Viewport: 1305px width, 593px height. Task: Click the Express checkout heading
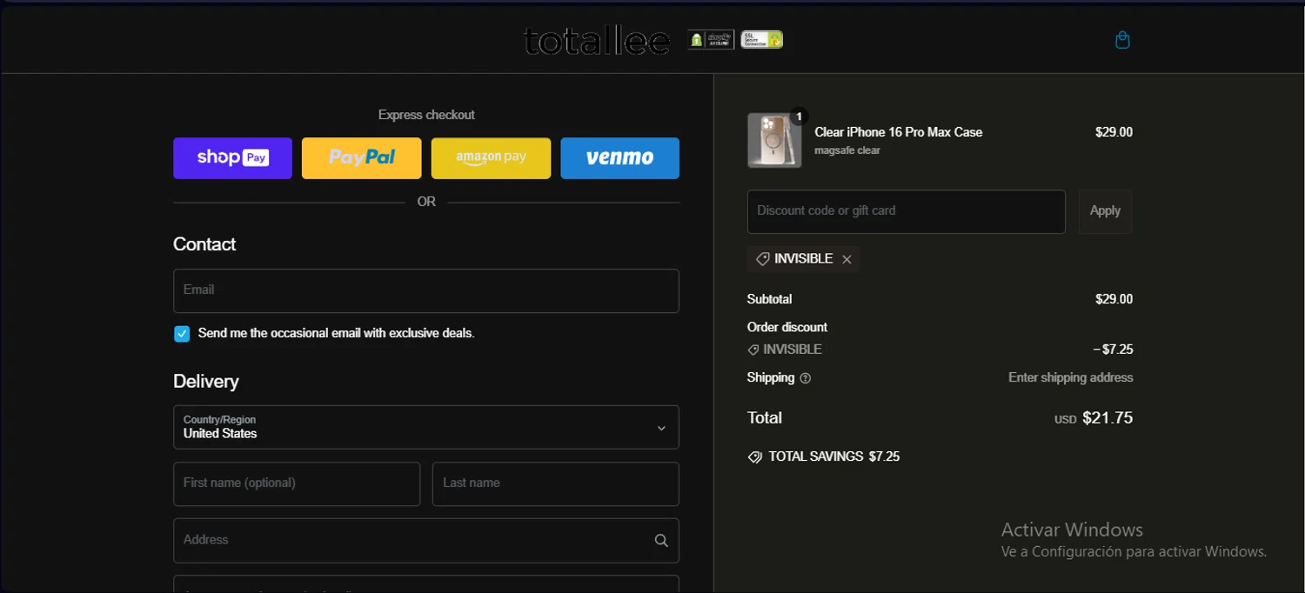click(x=426, y=115)
